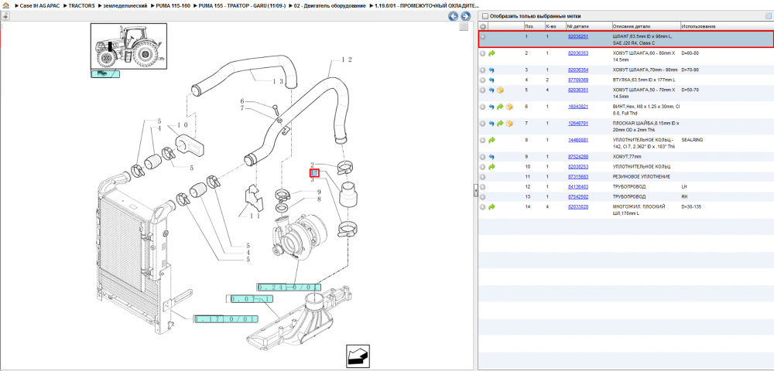The width and height of the screenshot is (774, 371).
Task: Open cyan reference link under tractor thumbnail
Action: click(104, 74)
